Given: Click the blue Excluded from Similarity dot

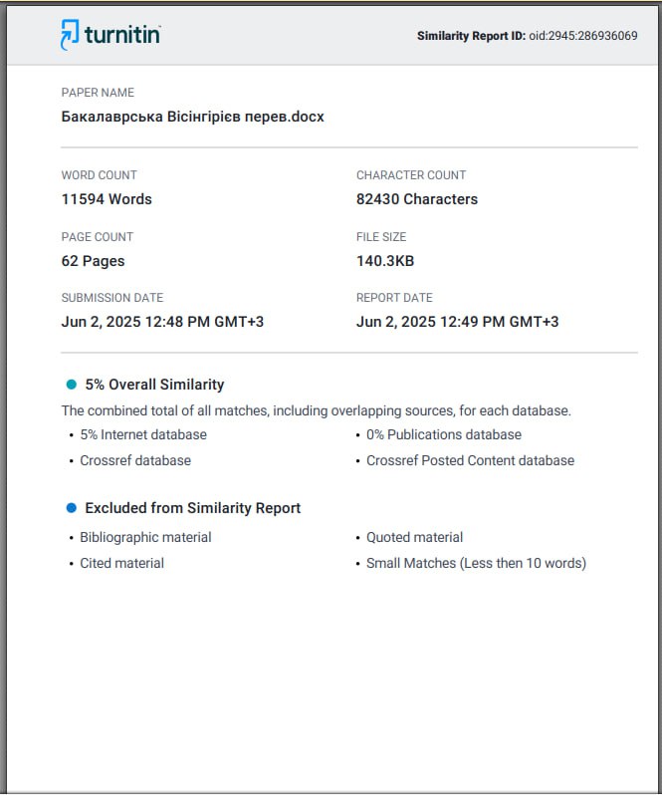Looking at the screenshot, I should [x=72, y=508].
